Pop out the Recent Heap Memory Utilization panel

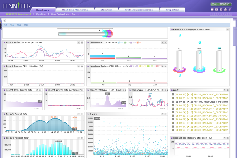(224, 138)
